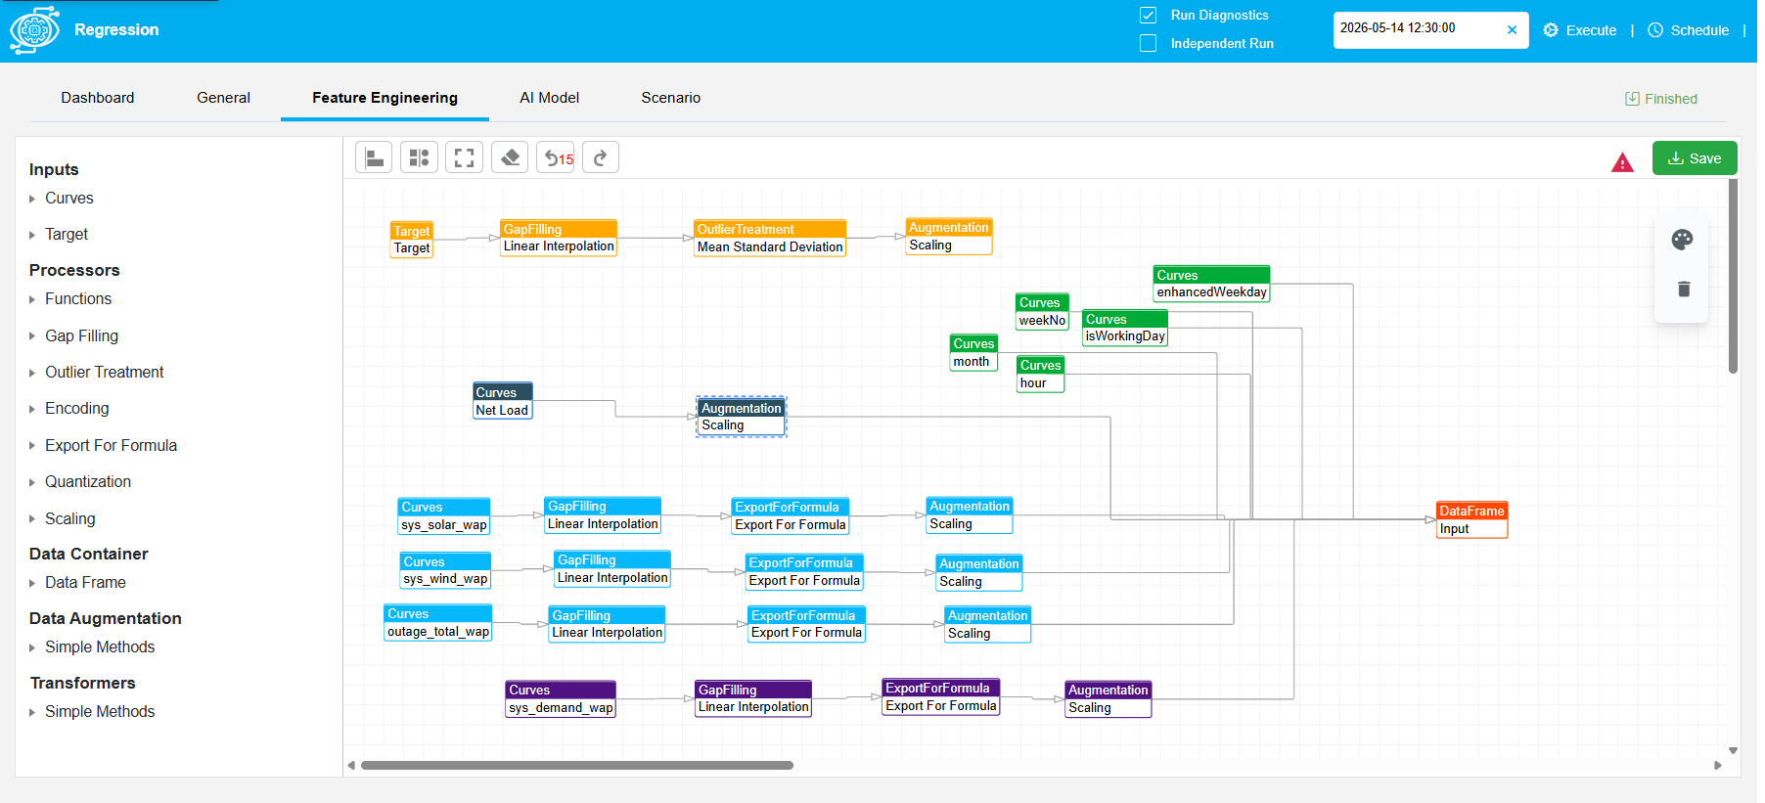The width and height of the screenshot is (1765, 803).
Task: Redo the canvas change
Action: pyautogui.click(x=601, y=157)
